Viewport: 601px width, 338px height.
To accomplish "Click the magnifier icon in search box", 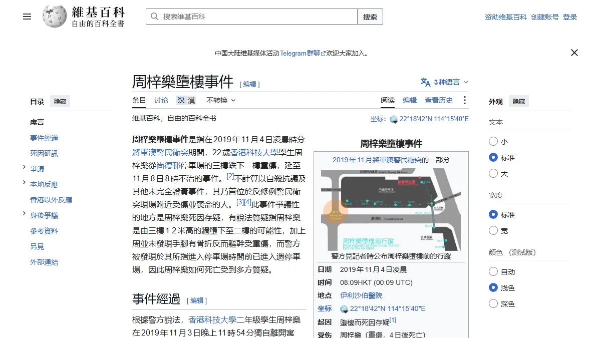I will (x=154, y=17).
